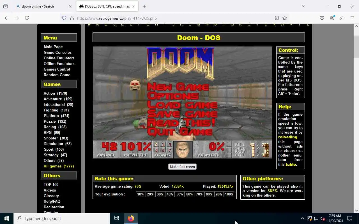Go to Offline Emulators
359x224 pixels.
(59, 64)
